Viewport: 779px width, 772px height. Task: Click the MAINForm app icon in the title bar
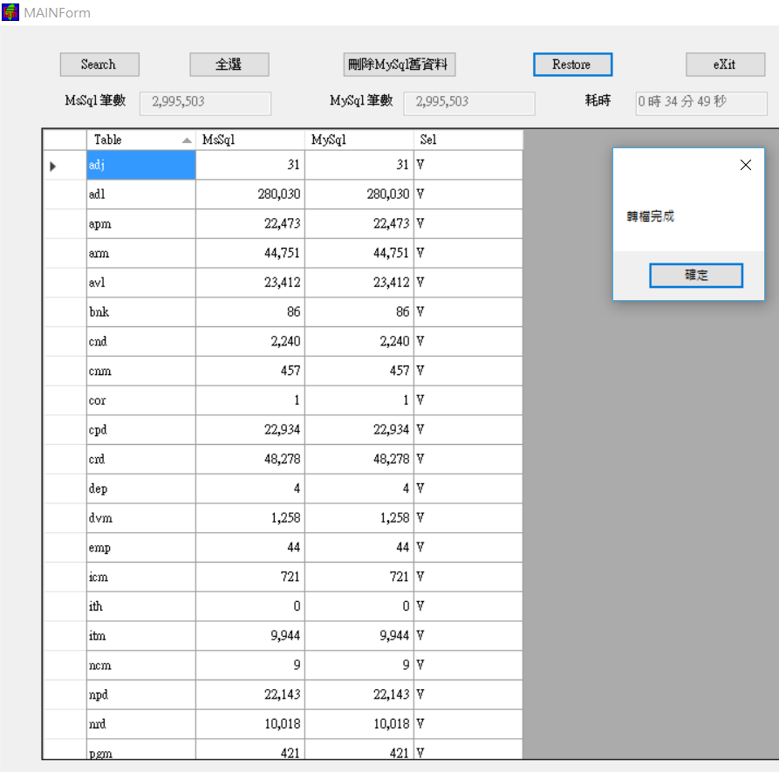(10, 12)
